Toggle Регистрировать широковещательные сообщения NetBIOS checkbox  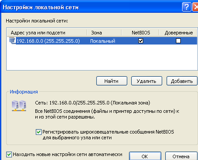[x=38, y=132]
